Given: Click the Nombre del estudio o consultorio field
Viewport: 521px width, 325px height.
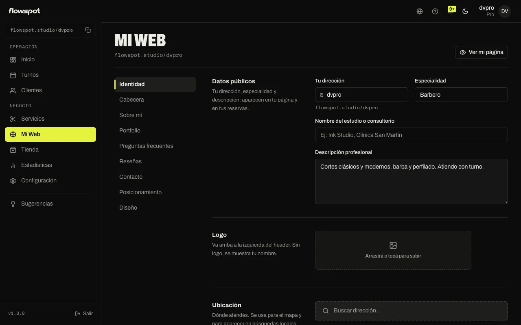Looking at the screenshot, I should pos(412,135).
